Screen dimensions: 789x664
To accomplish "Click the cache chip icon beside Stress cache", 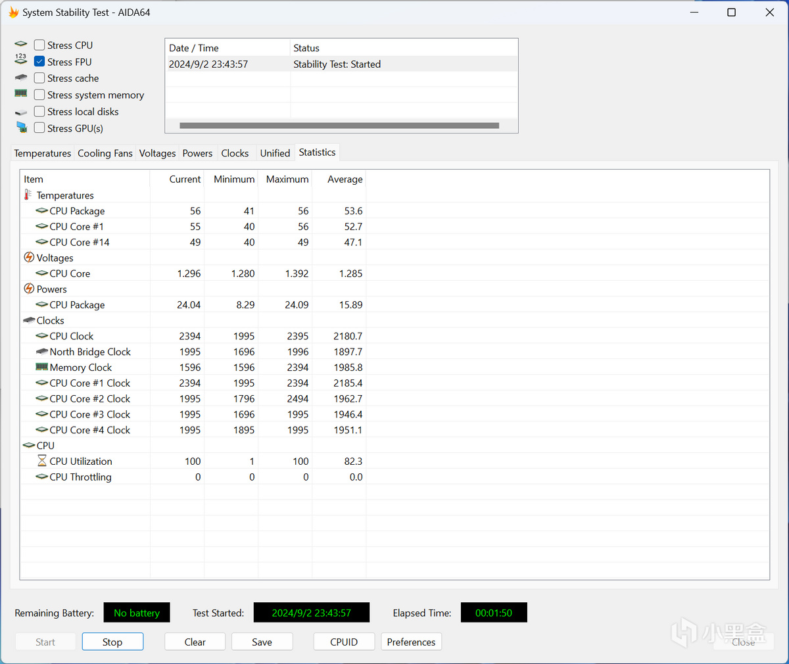I will coord(21,78).
